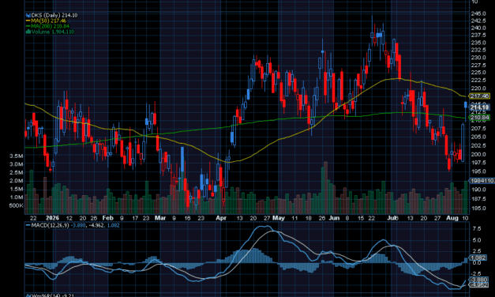Click the 1.0M volume axis label
This screenshot has height=297, width=495.
(x=16, y=197)
